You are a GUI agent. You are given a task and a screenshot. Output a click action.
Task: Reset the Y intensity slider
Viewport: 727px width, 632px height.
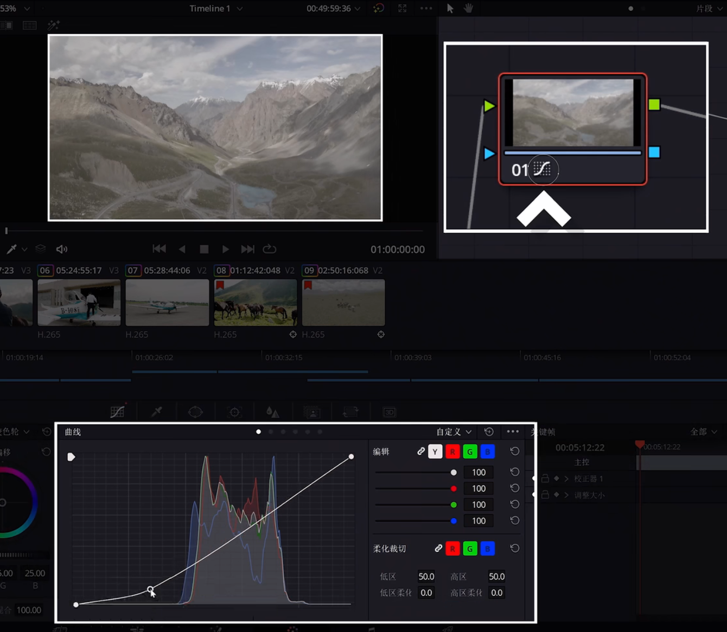click(515, 472)
